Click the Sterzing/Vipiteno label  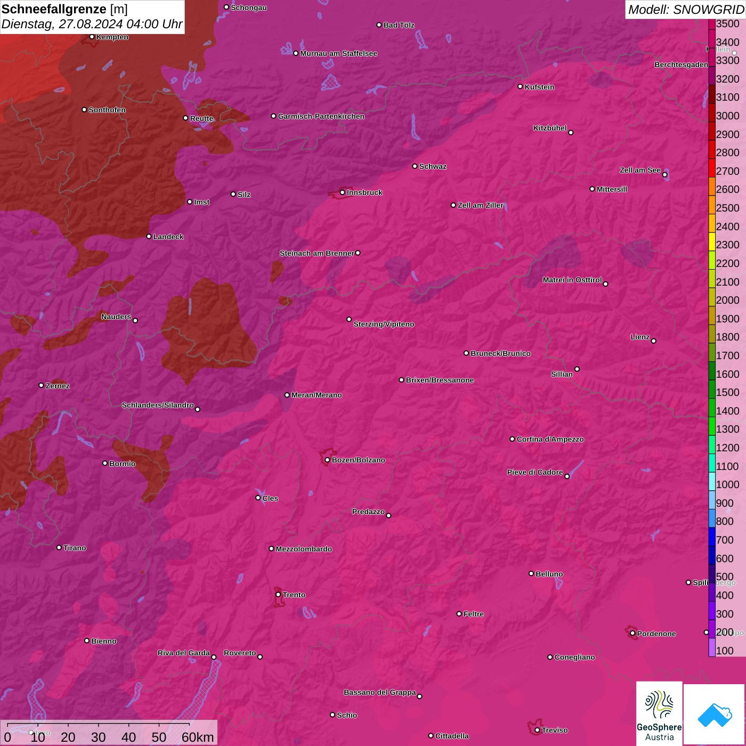pos(384,324)
